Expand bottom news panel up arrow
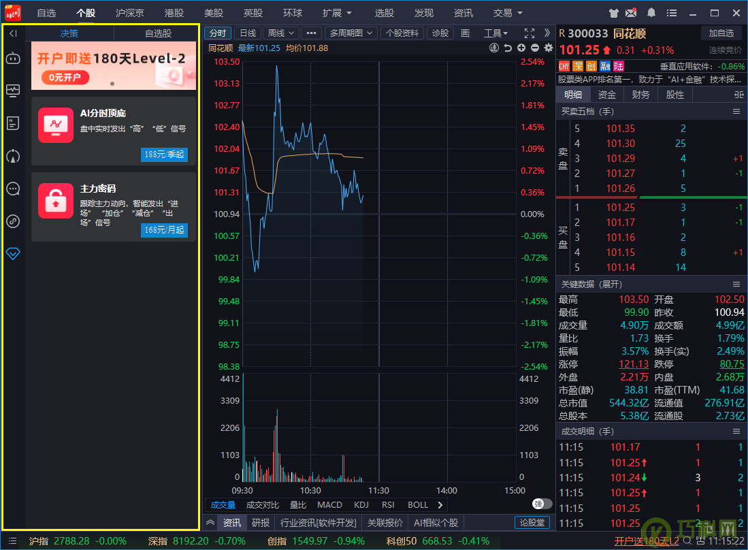Screen dimensions: 748x550 pos(210,522)
